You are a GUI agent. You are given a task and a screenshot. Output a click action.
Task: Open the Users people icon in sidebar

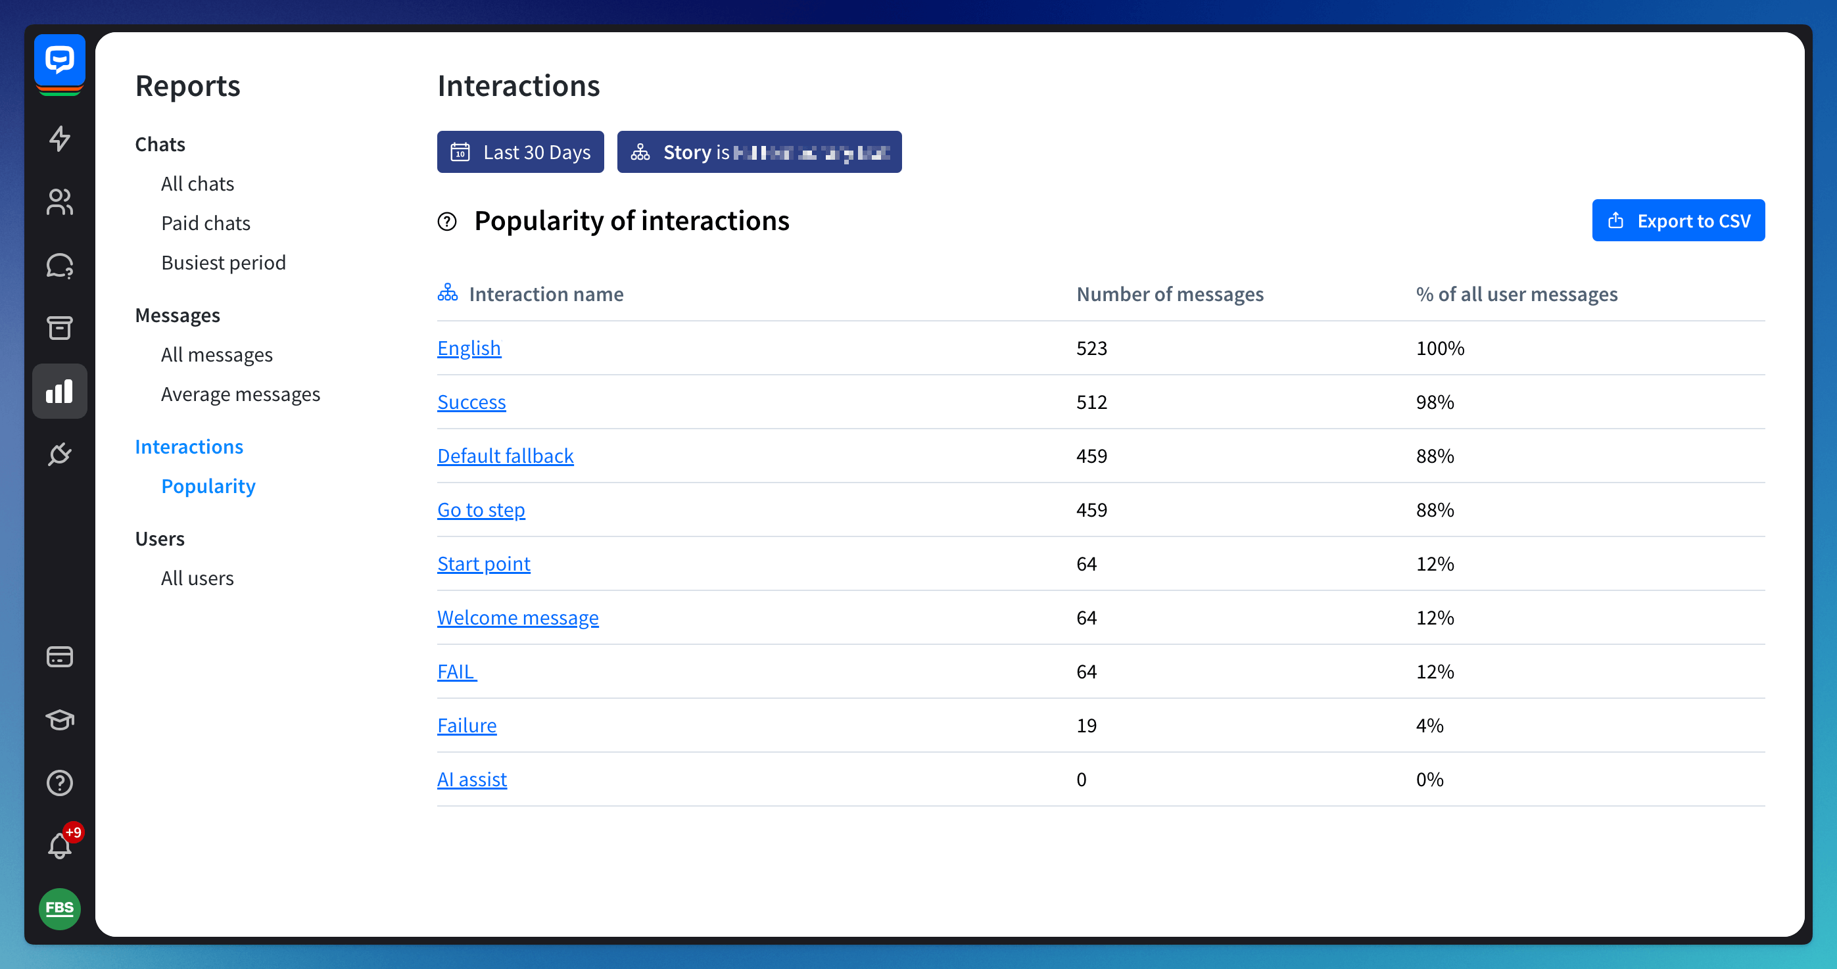tap(59, 202)
